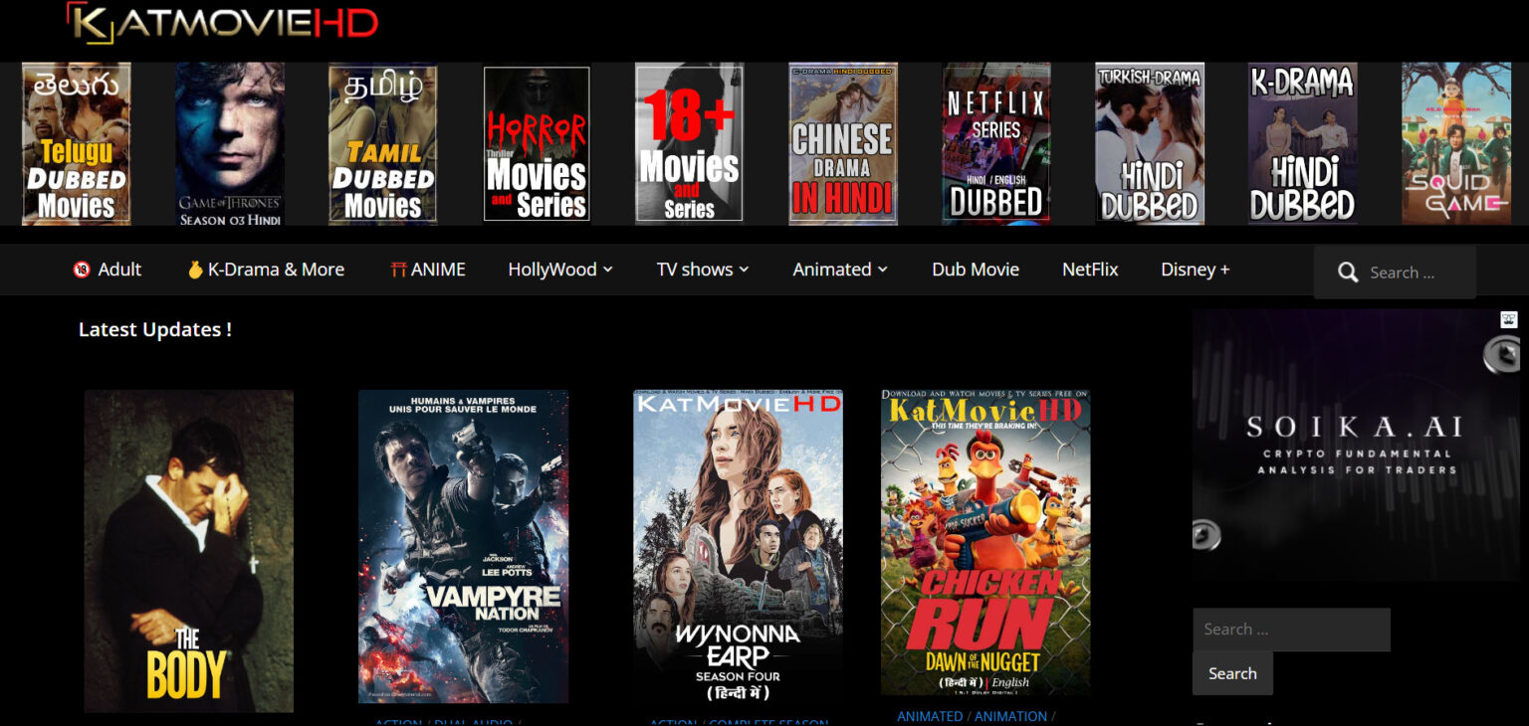Open the Animated category dropdown
This screenshot has width=1529, height=726.
click(832, 269)
